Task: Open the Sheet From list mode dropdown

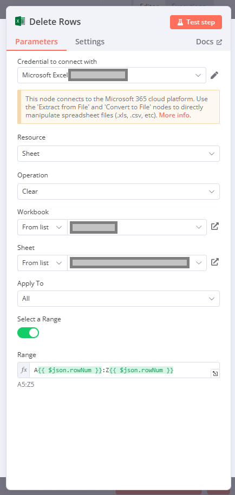Action: pos(42,263)
